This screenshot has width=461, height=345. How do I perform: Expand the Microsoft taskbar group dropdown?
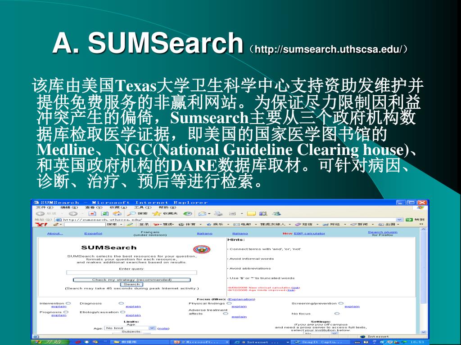pos(227,342)
